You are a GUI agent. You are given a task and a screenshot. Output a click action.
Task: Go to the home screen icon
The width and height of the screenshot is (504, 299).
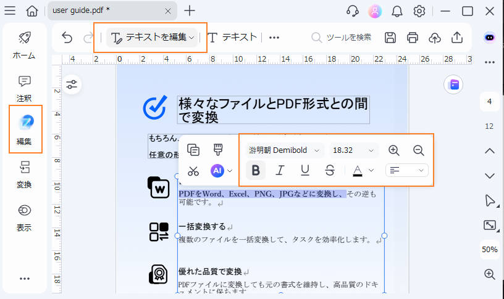pyautogui.click(x=32, y=11)
